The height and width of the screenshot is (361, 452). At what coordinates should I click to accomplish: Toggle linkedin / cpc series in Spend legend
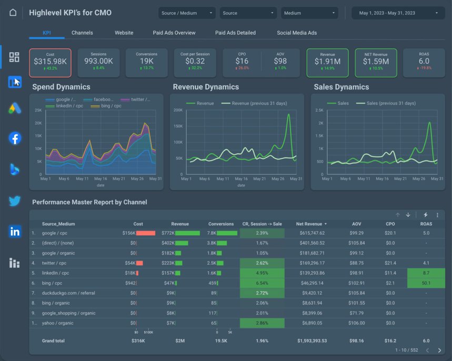pyautogui.click(x=64, y=106)
